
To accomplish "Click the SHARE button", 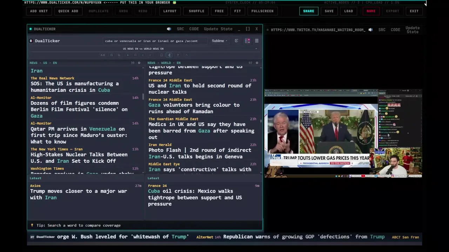I will [x=309, y=11].
